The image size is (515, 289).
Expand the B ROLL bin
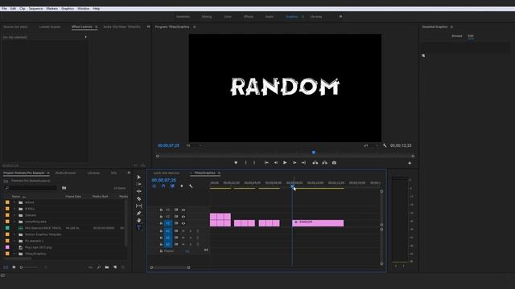coord(14,209)
